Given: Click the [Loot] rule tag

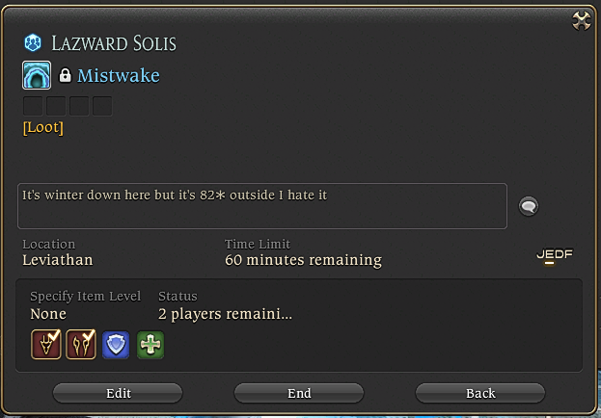Looking at the screenshot, I should pyautogui.click(x=42, y=127).
